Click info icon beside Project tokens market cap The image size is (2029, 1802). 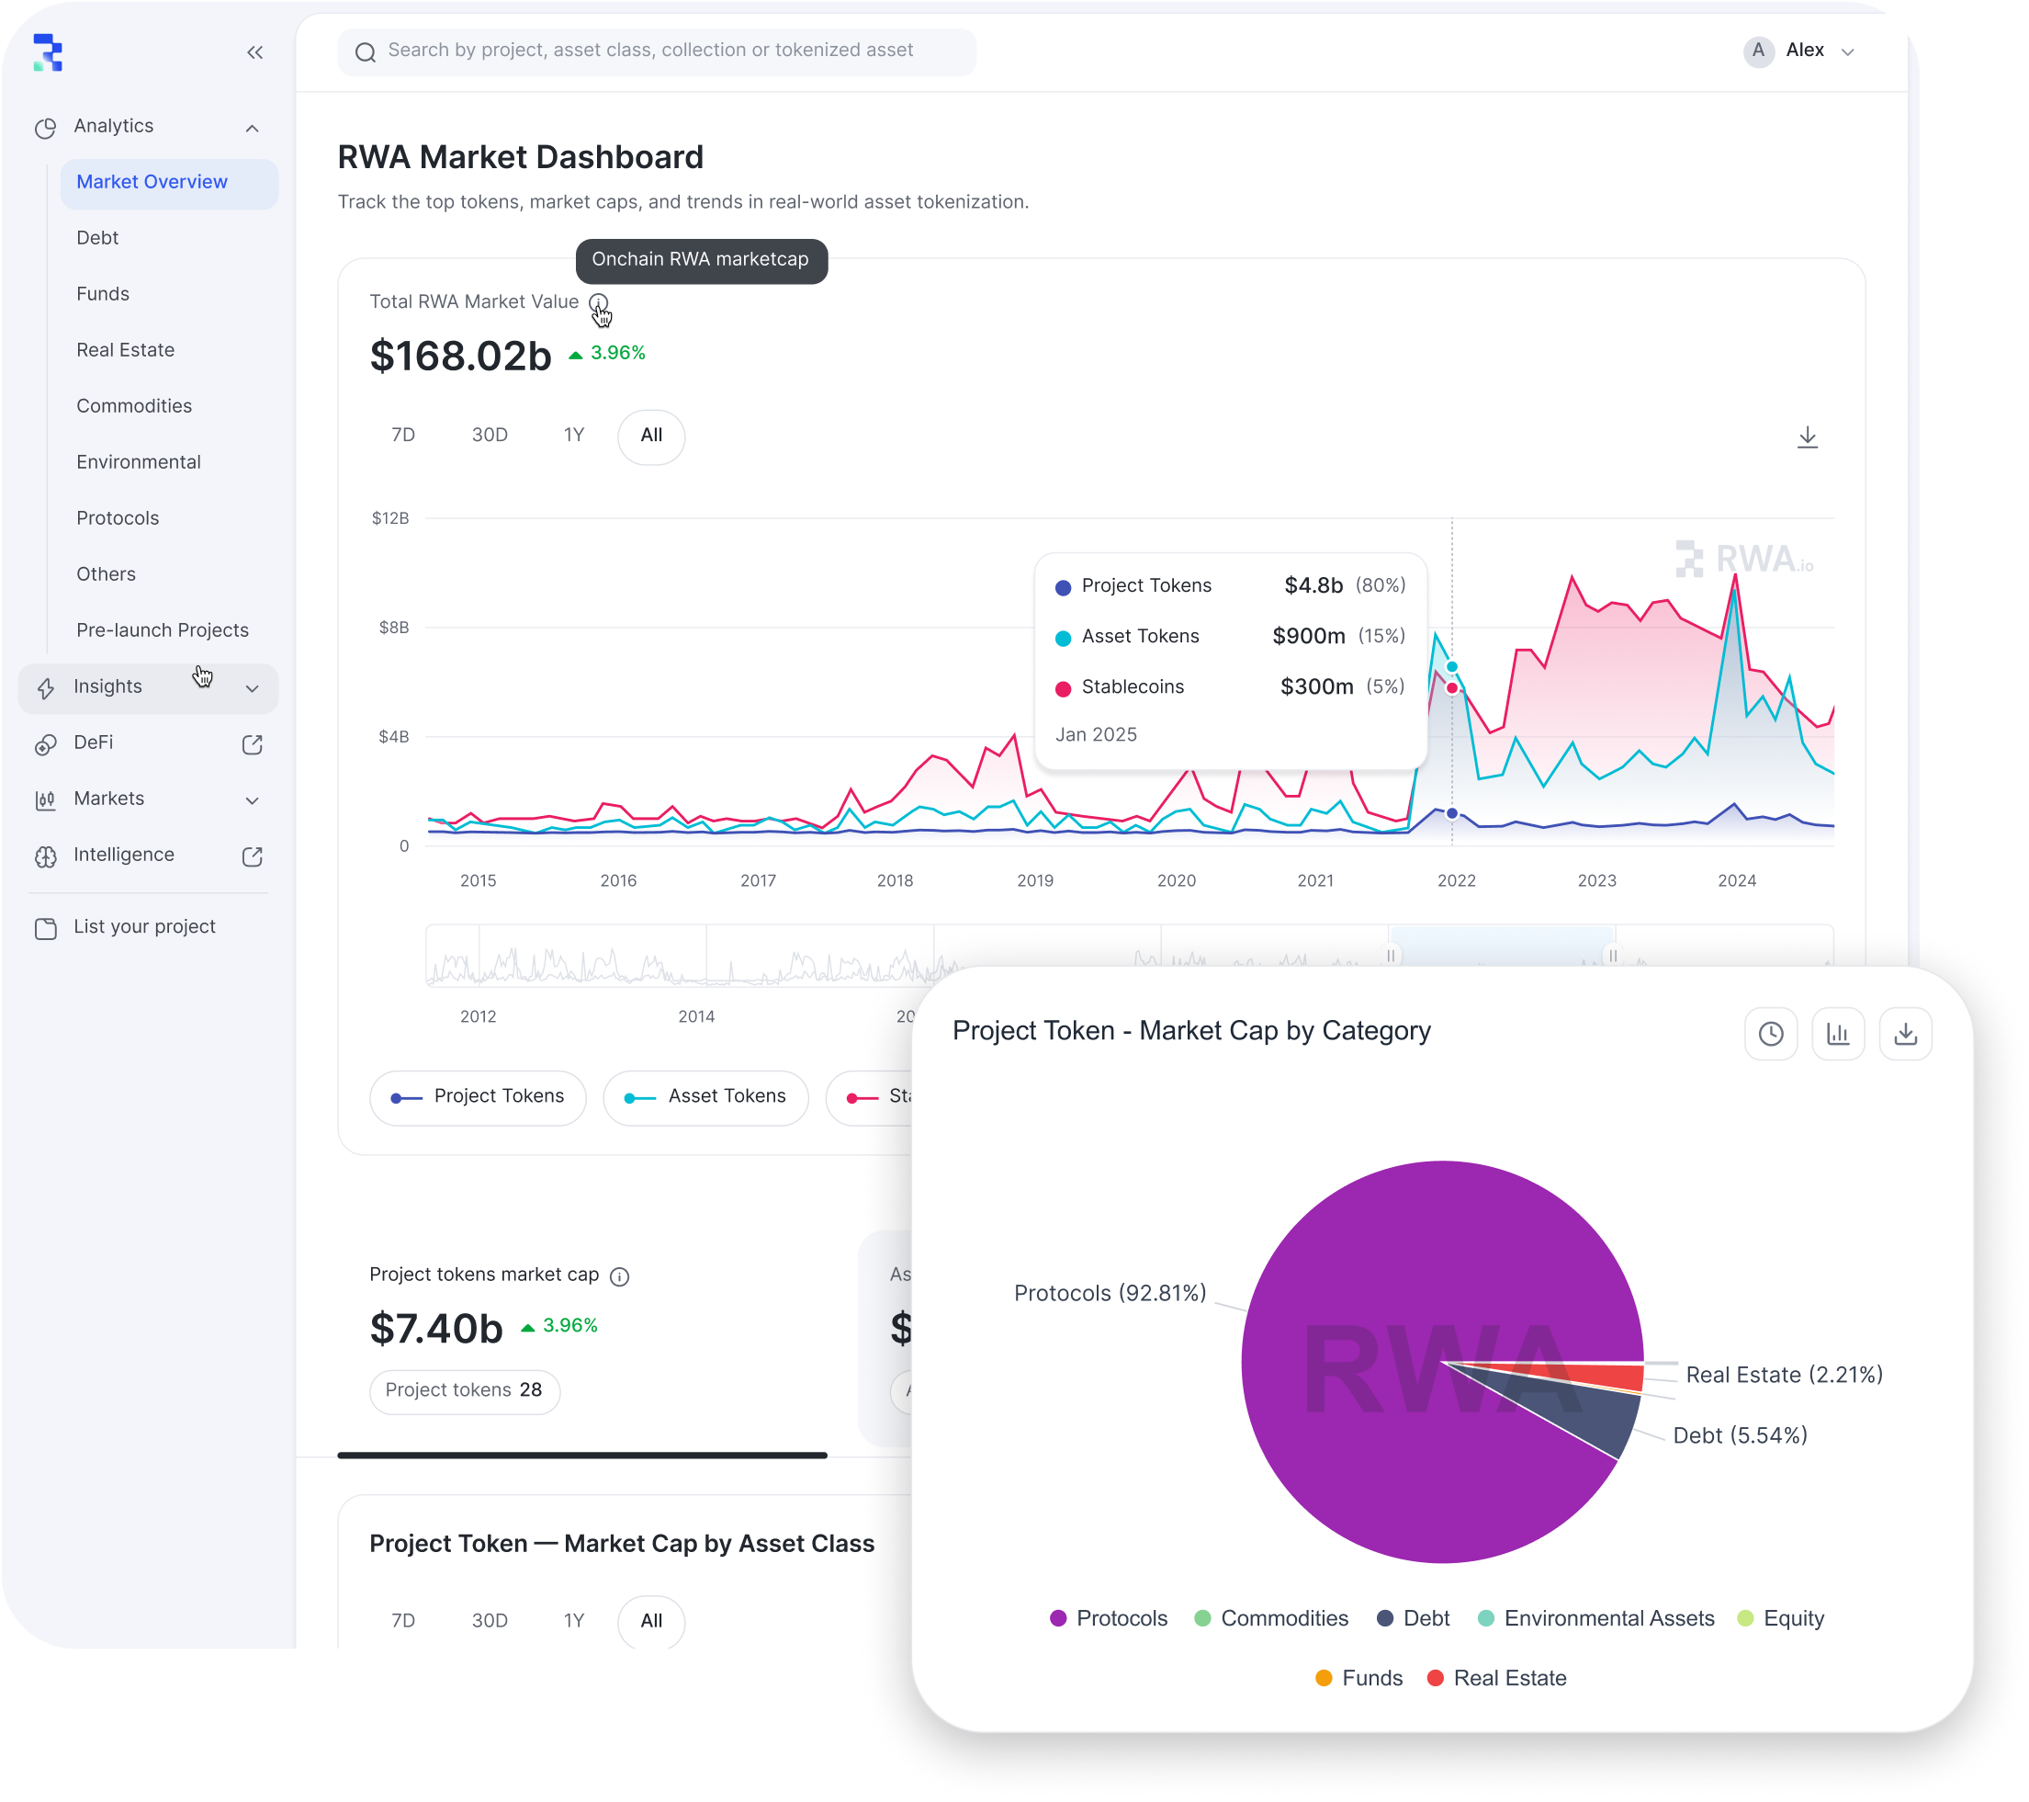619,1275
